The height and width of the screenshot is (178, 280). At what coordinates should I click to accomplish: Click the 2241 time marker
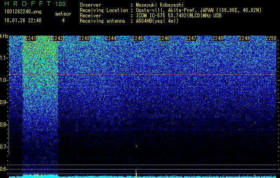[x=31, y=38]
